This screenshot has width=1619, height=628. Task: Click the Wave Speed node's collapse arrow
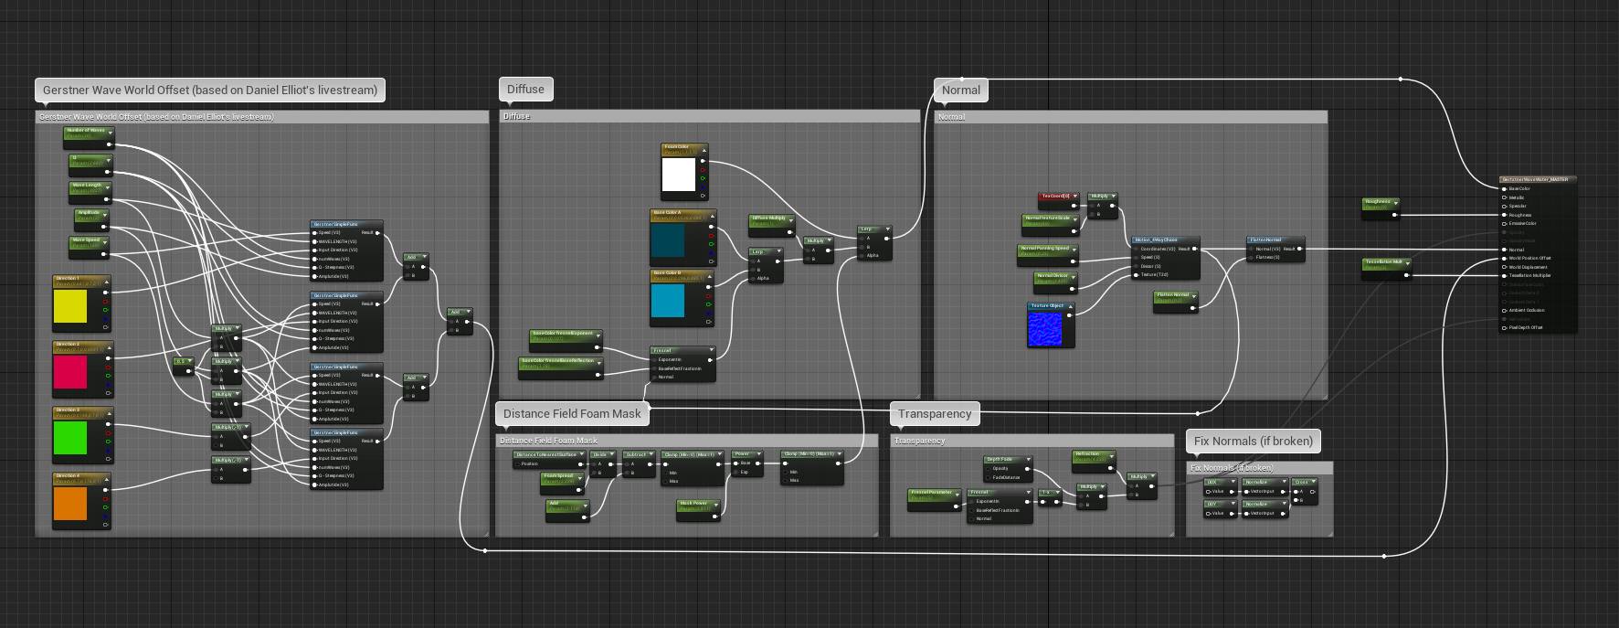click(105, 241)
